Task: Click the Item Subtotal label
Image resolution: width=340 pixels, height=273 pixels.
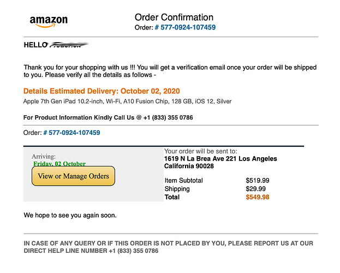Action: [183, 180]
